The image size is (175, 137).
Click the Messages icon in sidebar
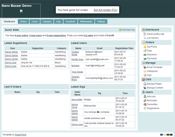(145, 100)
